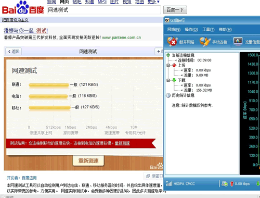Collapse the upload (上传) tree node
This screenshot has height=198, width=260.
pos(168,65)
